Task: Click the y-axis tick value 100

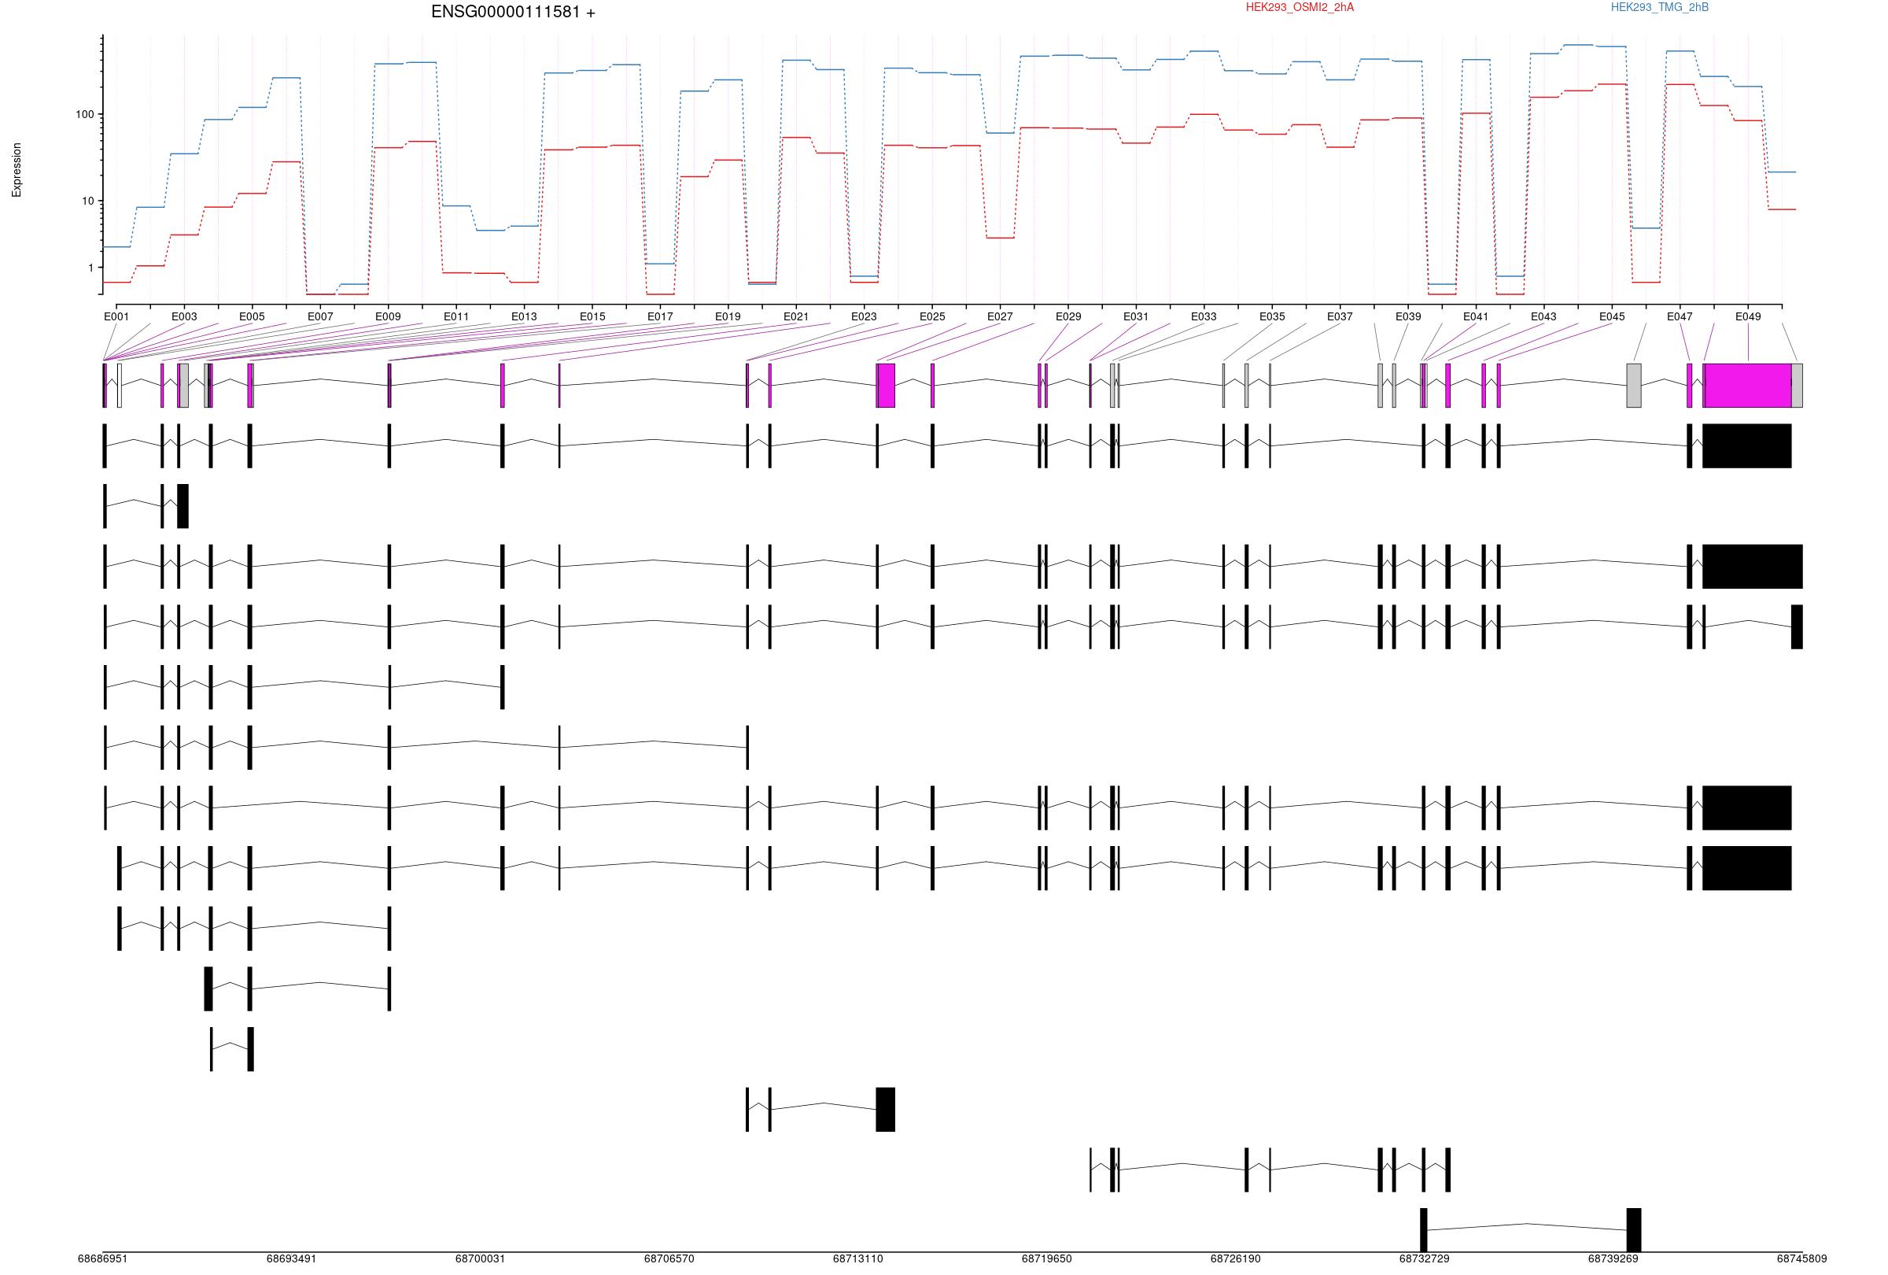Action: click(x=84, y=115)
